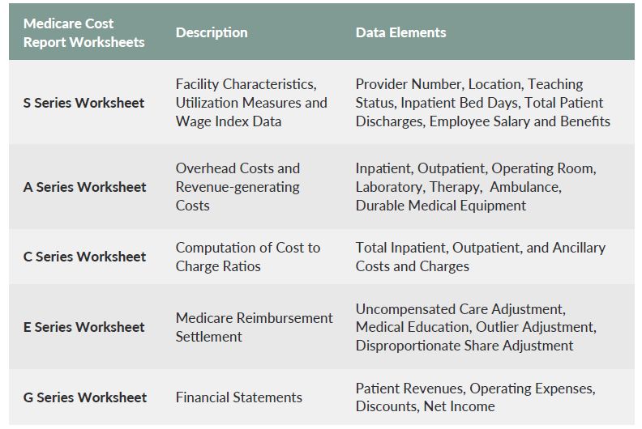Select the Description column header
The height and width of the screenshot is (429, 642).
pos(212,32)
